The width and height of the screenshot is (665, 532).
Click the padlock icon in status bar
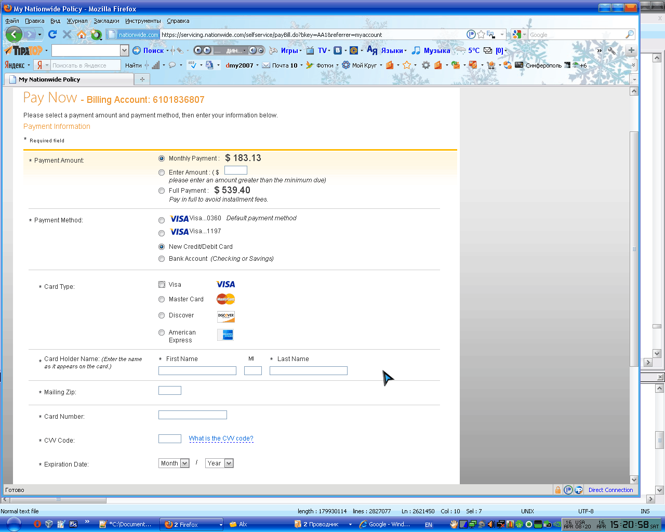click(x=557, y=489)
